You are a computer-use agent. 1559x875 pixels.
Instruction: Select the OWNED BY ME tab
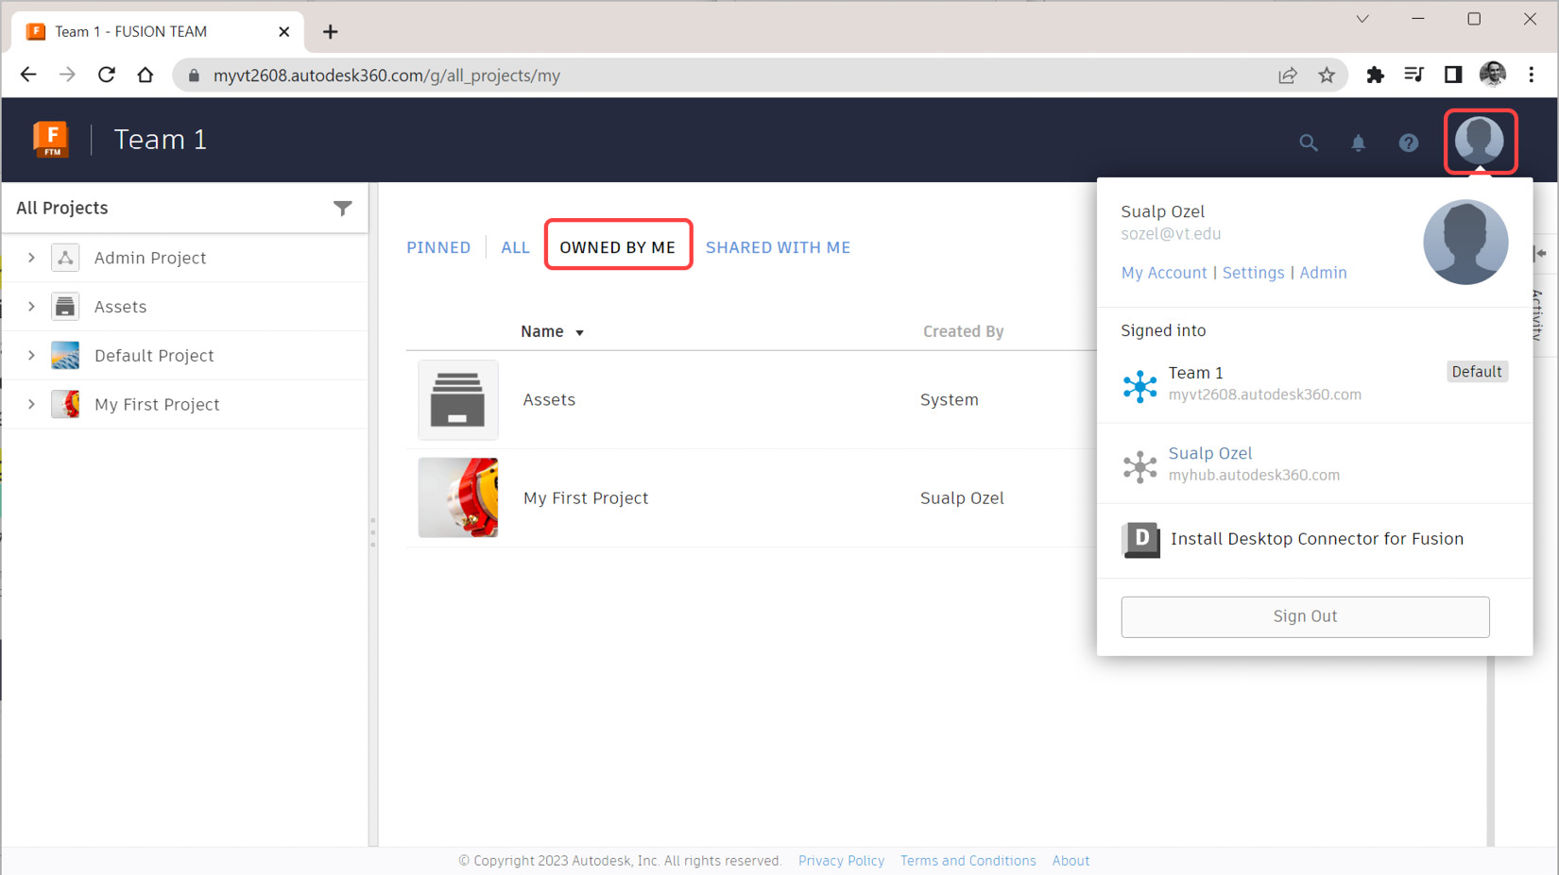618,246
